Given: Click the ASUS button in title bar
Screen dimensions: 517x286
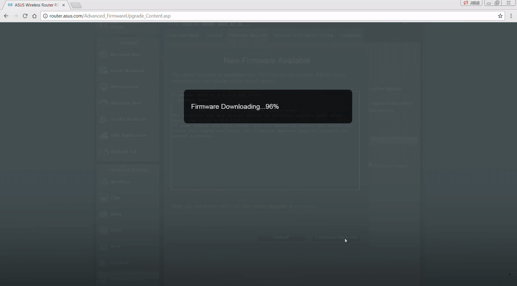Looking at the screenshot, I should 471,3.
